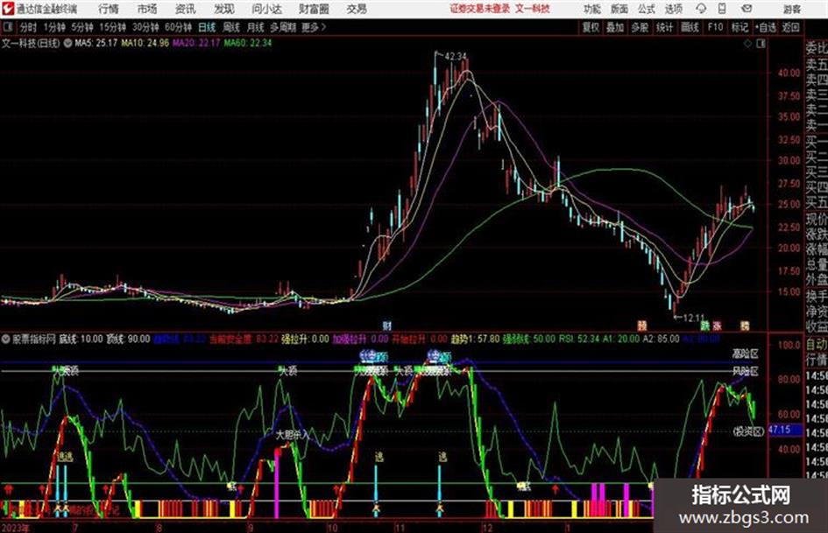Open the 发现 menu

click(224, 9)
